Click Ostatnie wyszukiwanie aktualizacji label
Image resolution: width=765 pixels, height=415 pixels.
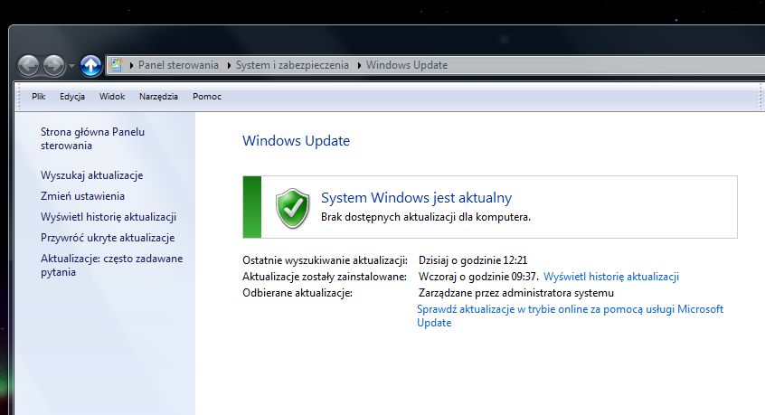(325, 260)
